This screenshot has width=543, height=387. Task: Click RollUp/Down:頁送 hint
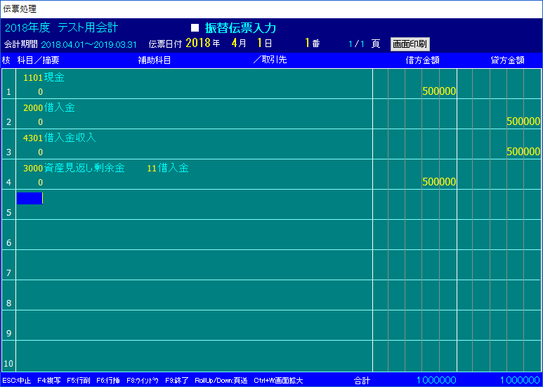[x=221, y=381]
